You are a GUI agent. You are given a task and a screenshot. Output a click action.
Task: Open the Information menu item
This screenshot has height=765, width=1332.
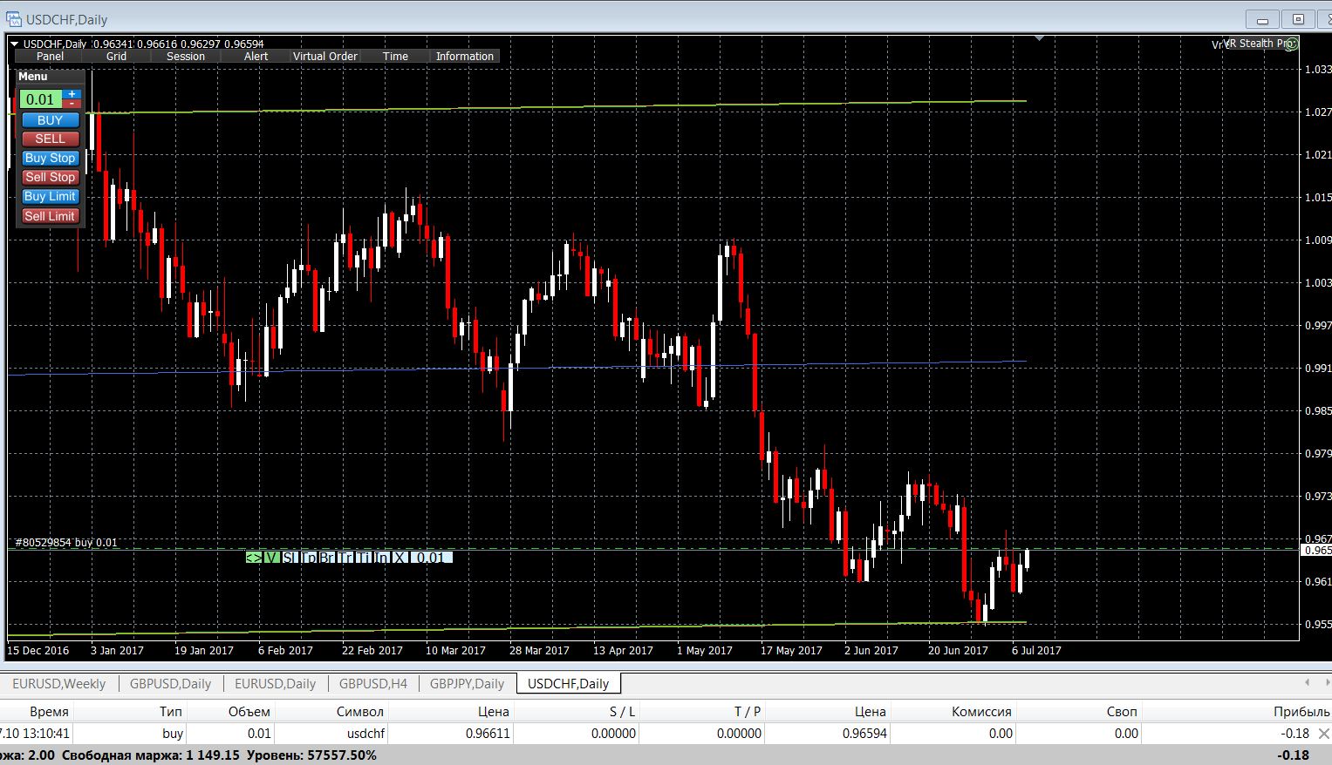coord(465,56)
